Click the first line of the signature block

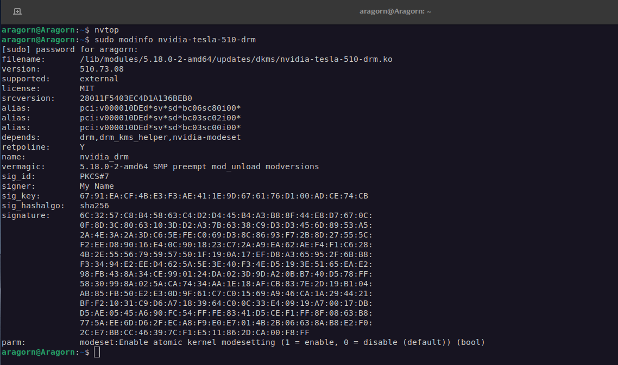coord(226,215)
